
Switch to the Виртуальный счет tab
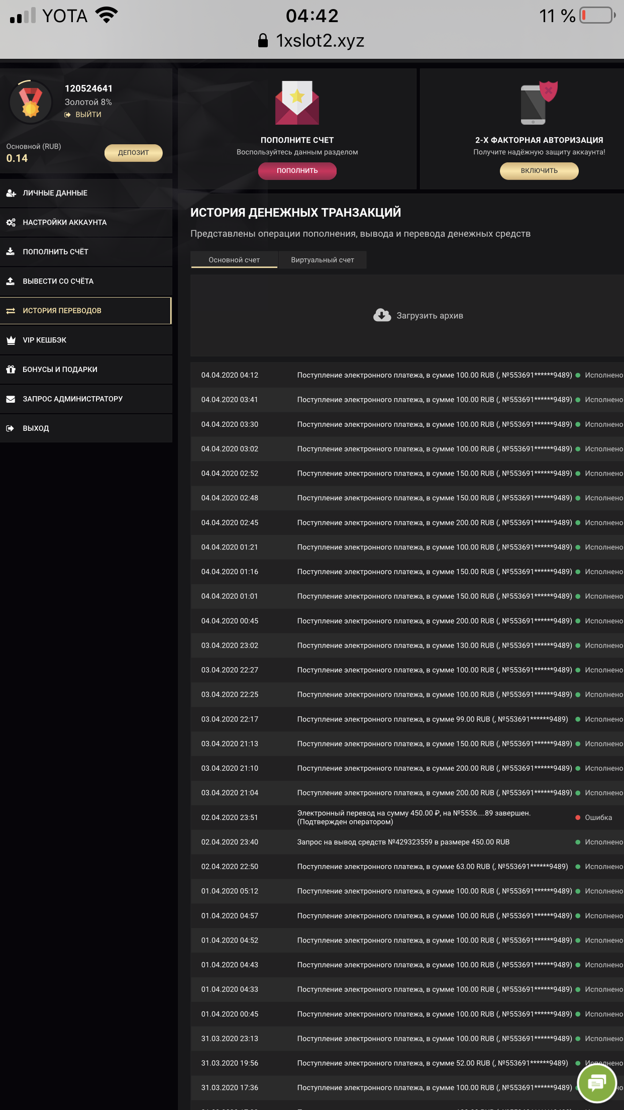pyautogui.click(x=322, y=260)
